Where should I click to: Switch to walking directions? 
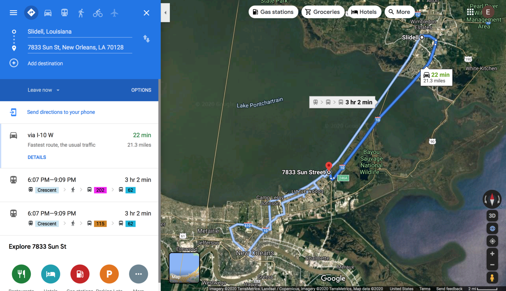(81, 13)
